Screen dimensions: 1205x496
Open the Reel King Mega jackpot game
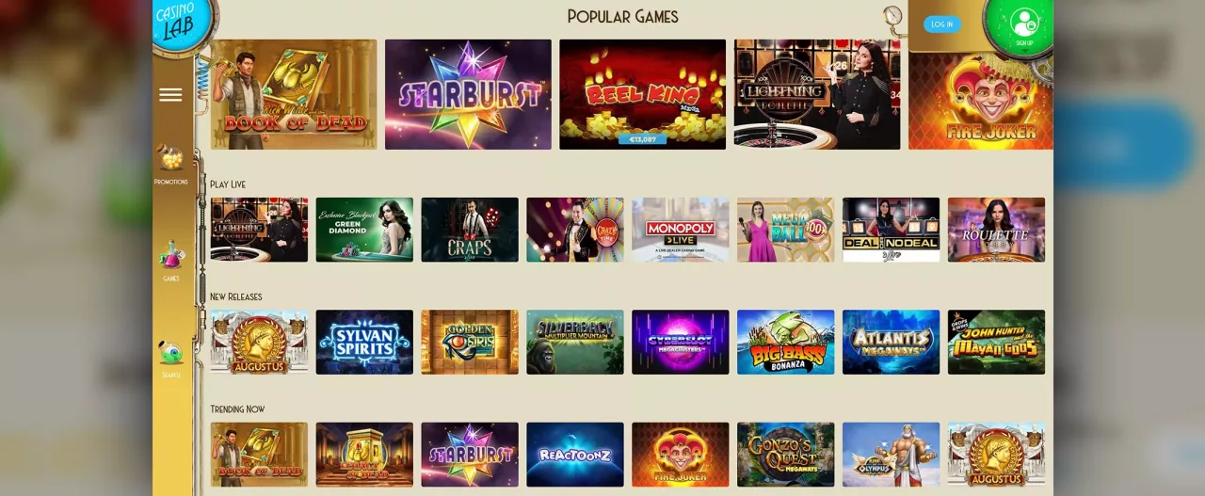pos(642,94)
